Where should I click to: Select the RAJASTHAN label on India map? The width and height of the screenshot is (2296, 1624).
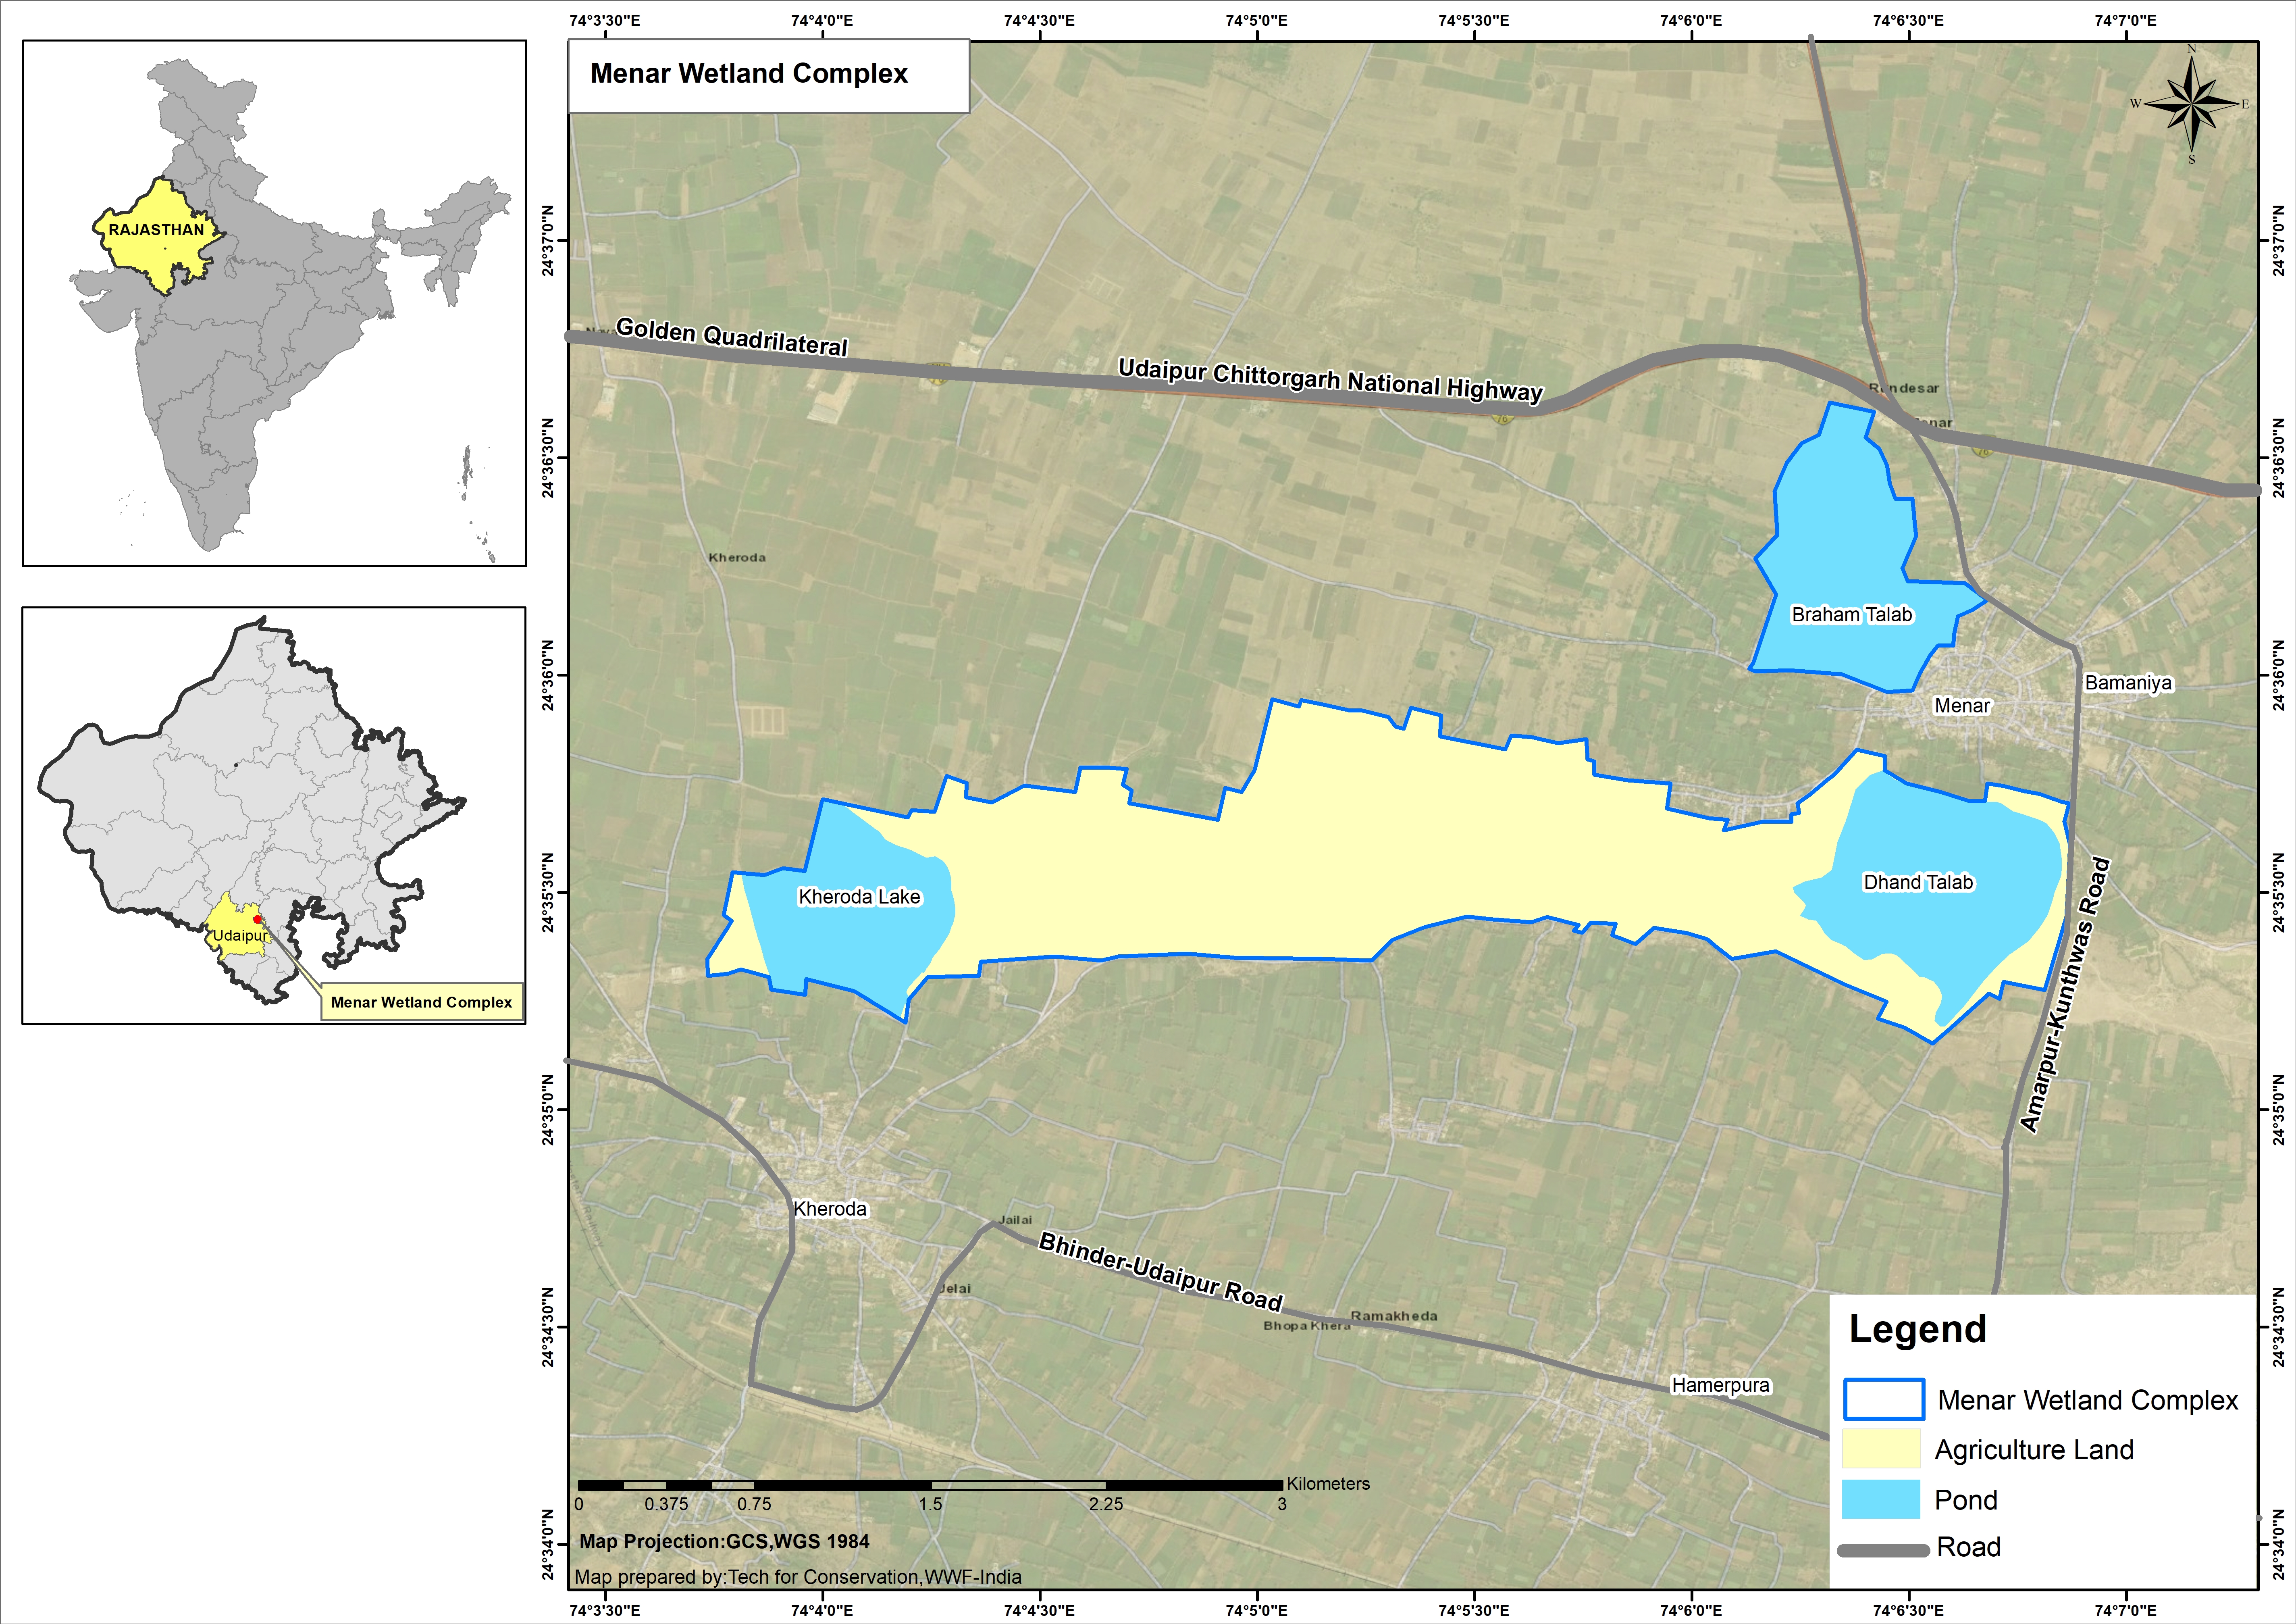(156, 230)
